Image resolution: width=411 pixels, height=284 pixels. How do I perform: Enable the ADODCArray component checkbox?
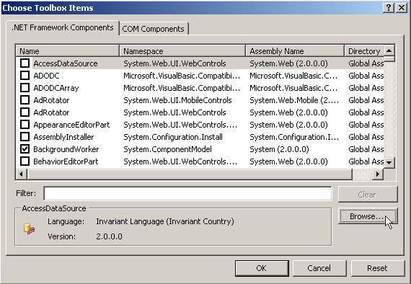pyautogui.click(x=25, y=88)
